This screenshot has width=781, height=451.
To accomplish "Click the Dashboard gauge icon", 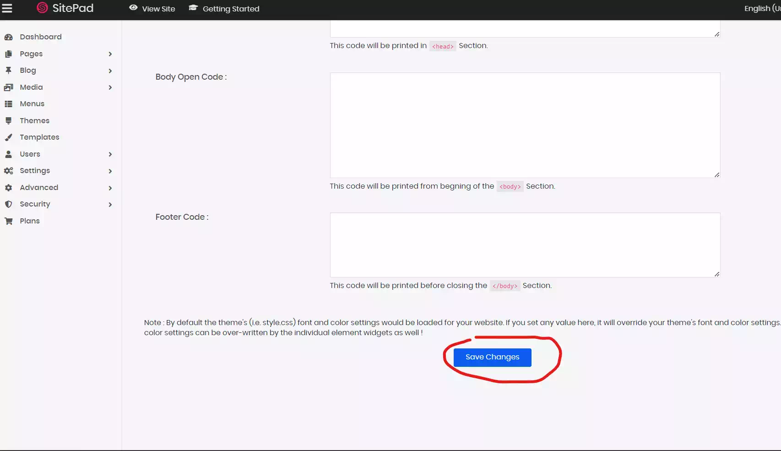I will (x=8, y=37).
